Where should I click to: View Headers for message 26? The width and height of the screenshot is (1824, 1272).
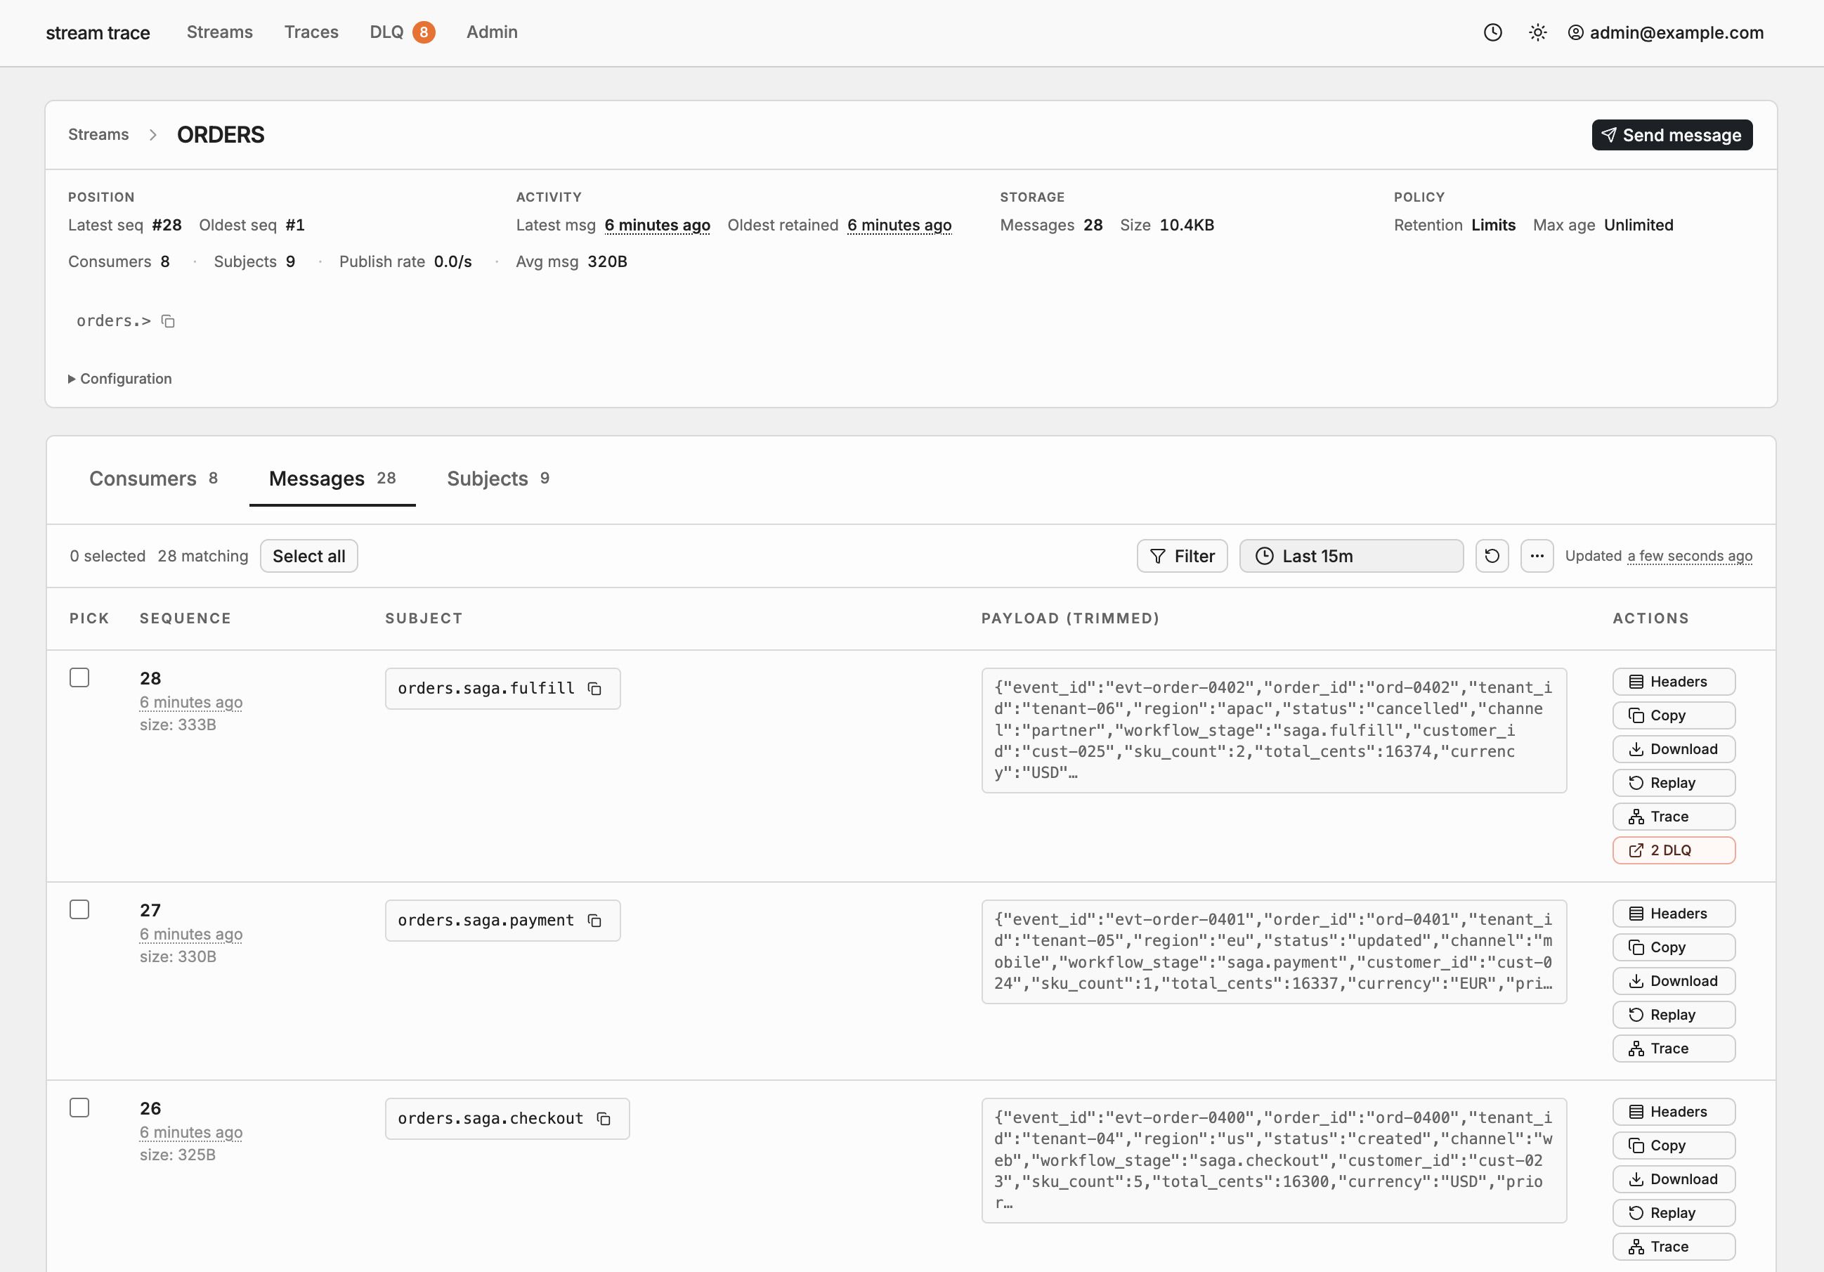[1673, 1112]
